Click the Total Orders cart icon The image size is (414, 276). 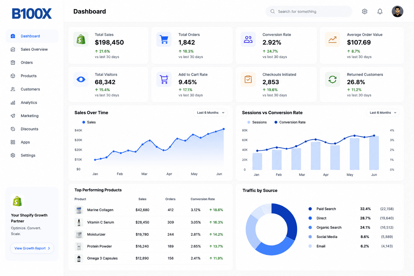(164, 39)
